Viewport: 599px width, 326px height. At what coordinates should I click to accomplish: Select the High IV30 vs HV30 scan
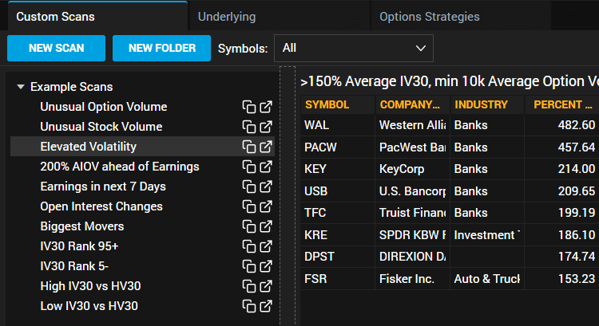[90, 286]
